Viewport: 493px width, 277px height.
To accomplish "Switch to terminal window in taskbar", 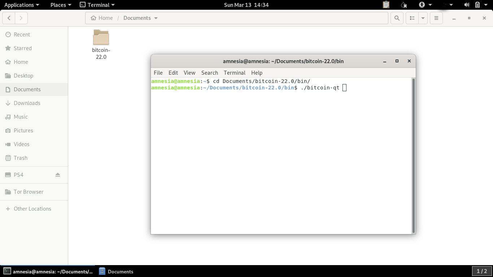I will 48,272.
